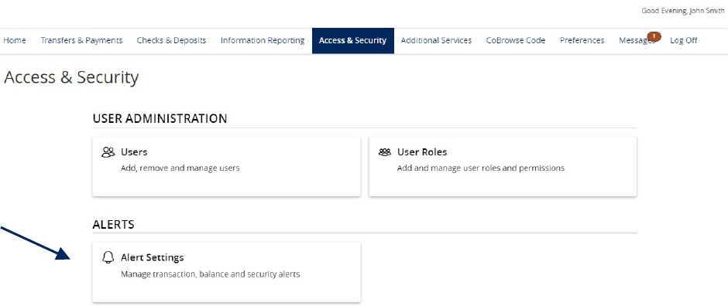Open the User Roles card title
Image resolution: width=728 pixels, height=306 pixels.
(422, 152)
